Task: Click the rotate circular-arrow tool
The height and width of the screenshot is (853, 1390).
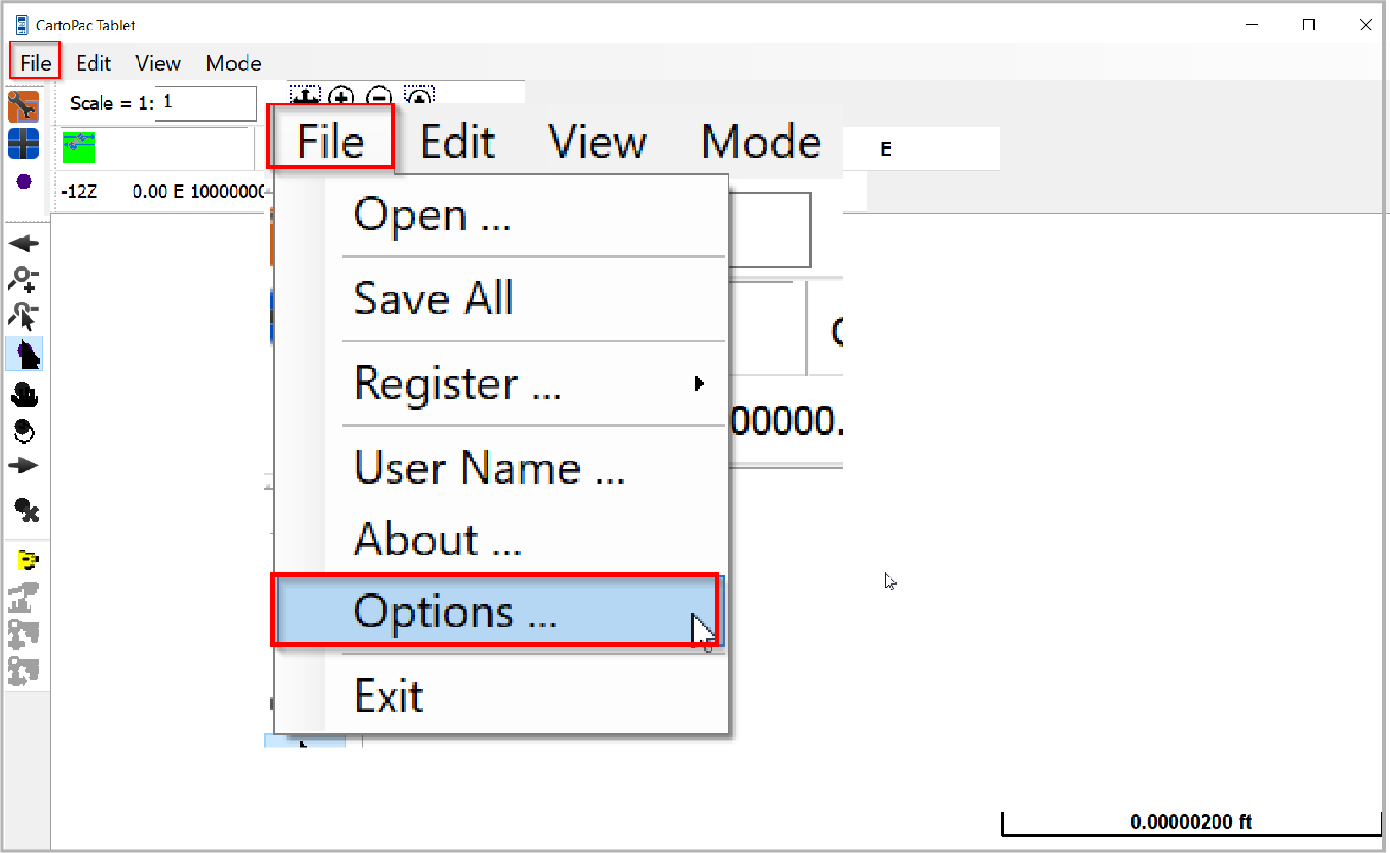Action: (x=25, y=431)
